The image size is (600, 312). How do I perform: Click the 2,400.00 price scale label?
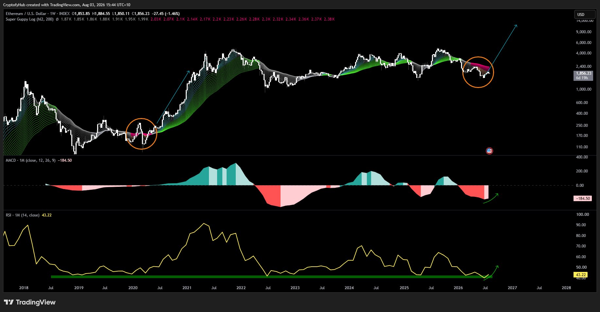(x=584, y=67)
